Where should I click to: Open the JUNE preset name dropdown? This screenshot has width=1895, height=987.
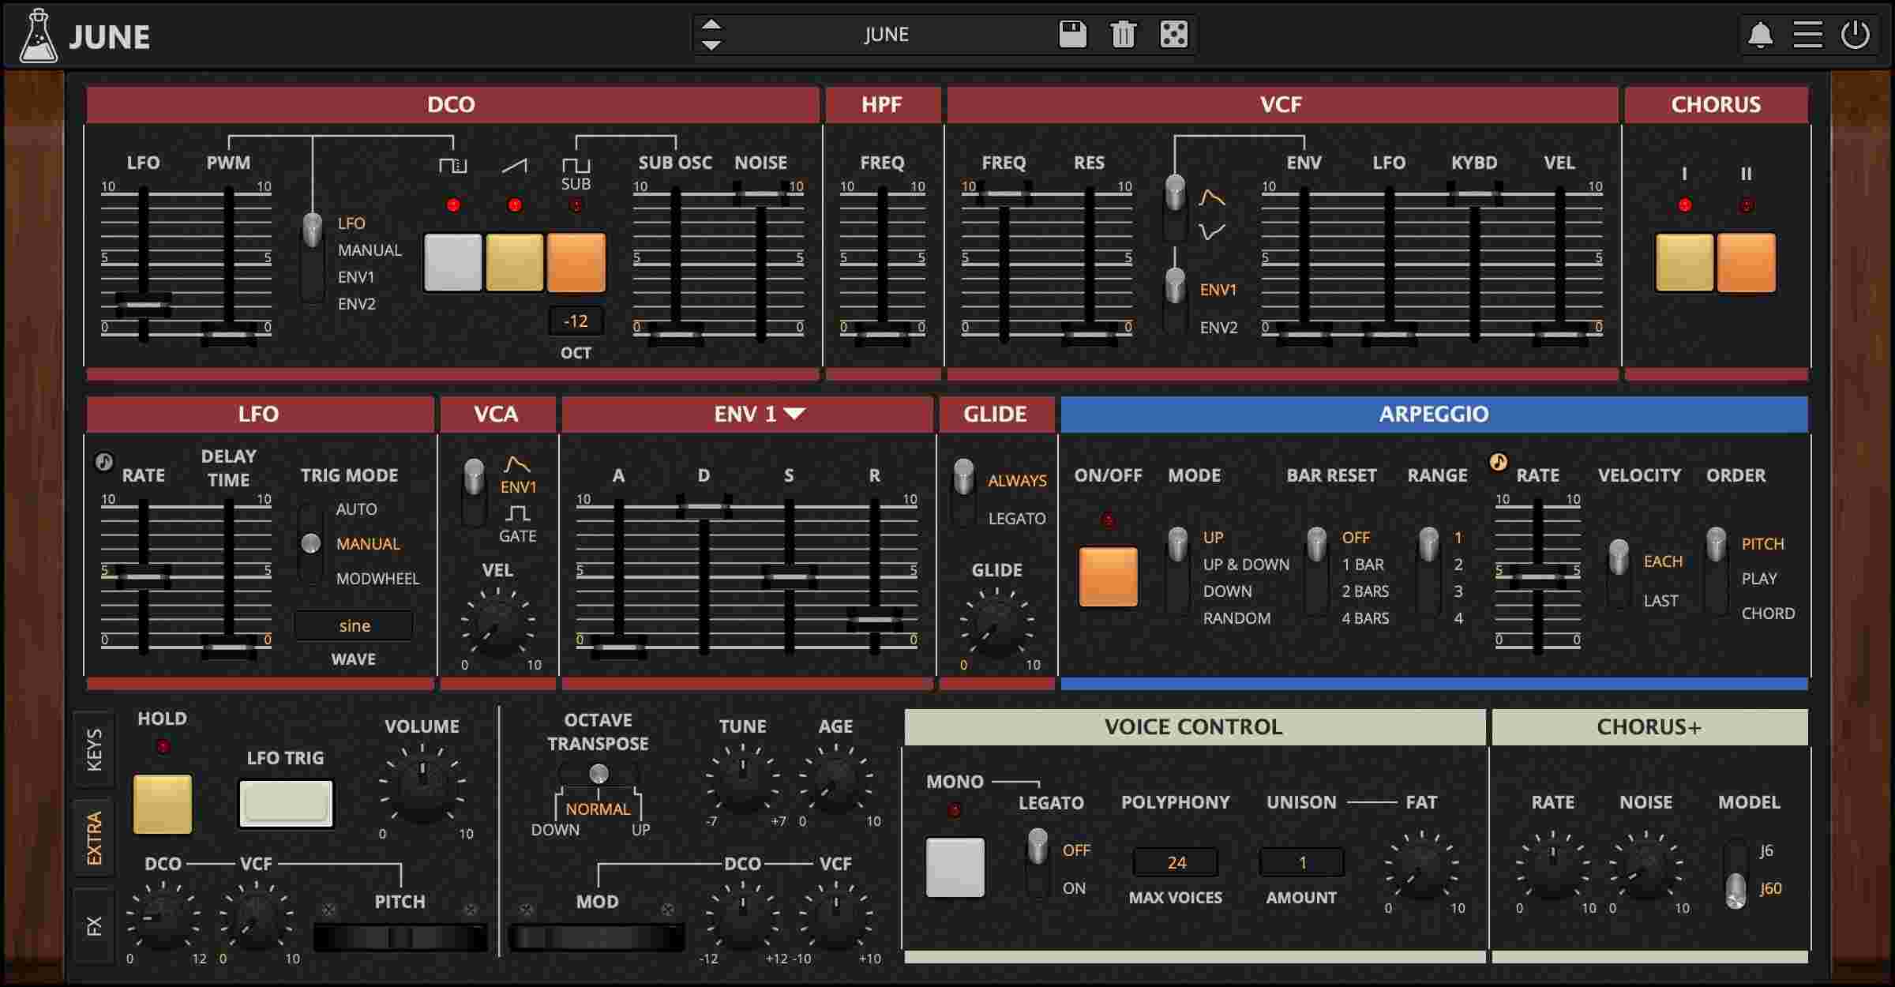click(886, 35)
